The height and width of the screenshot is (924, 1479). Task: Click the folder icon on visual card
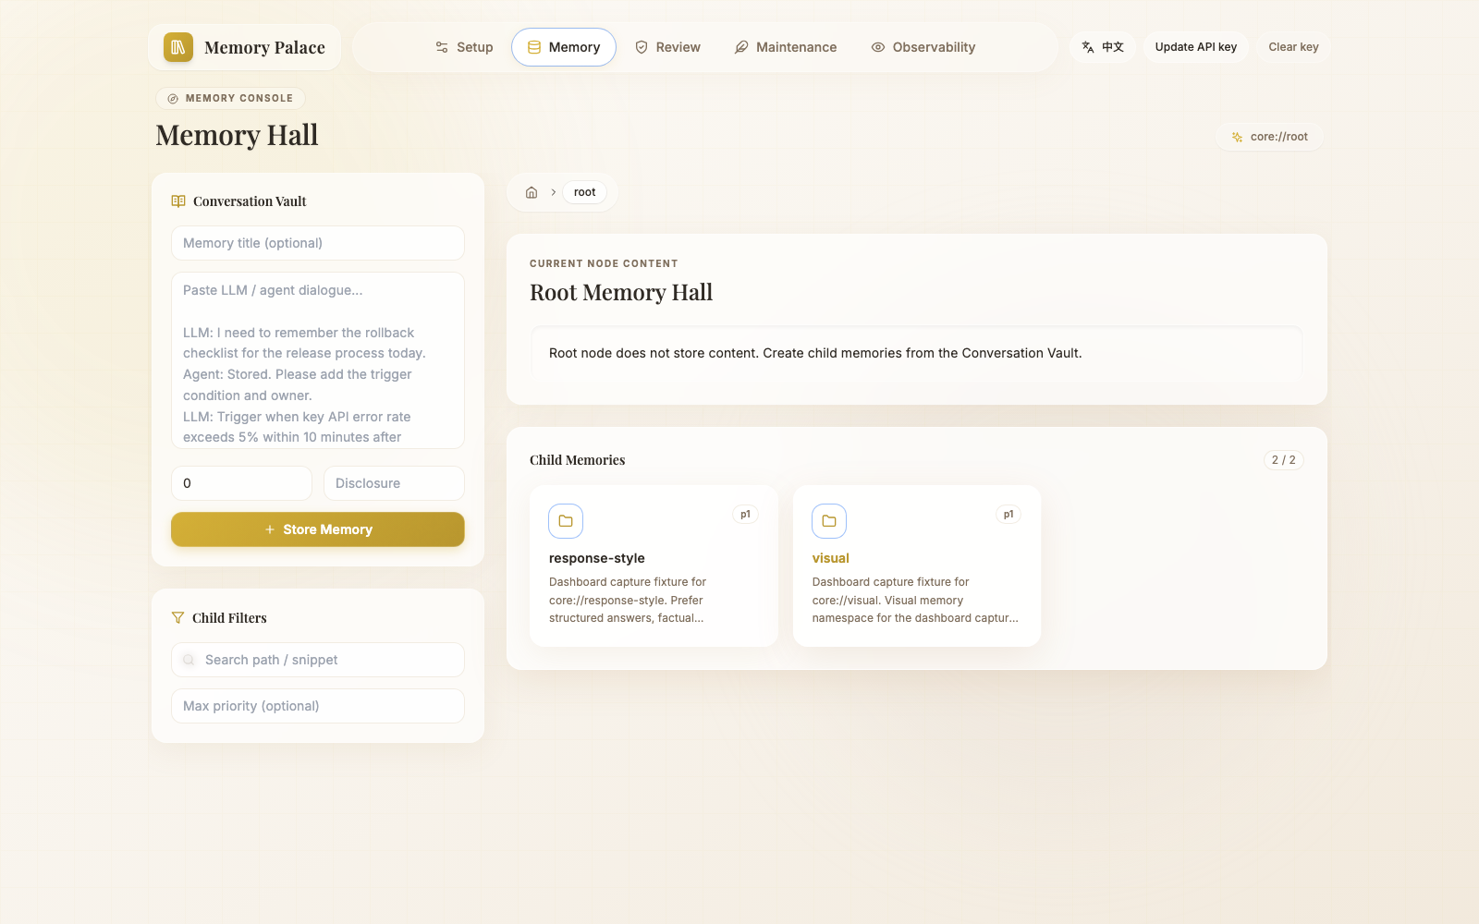coord(829,521)
